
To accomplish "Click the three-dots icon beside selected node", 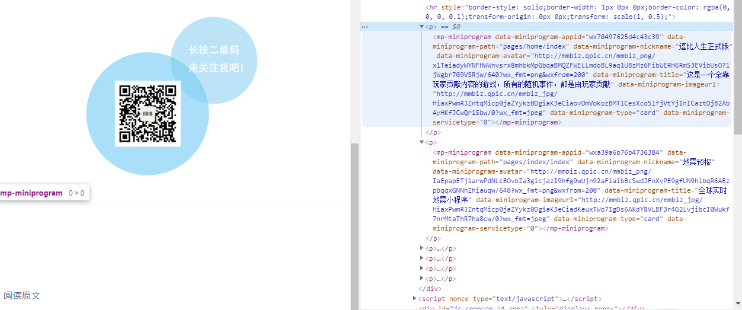I will 365,27.
